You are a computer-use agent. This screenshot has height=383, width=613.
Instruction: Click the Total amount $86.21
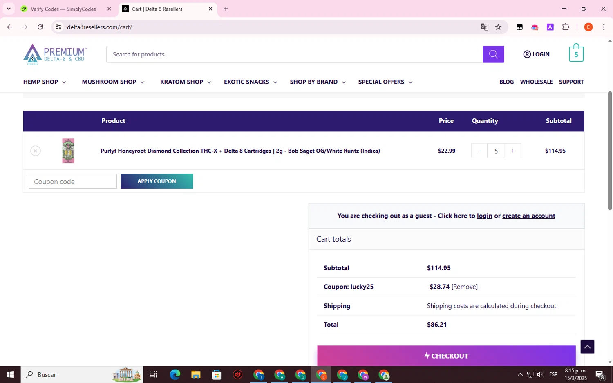tap(437, 325)
